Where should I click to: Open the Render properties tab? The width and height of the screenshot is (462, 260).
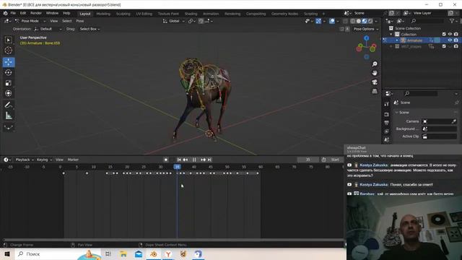coord(387,114)
